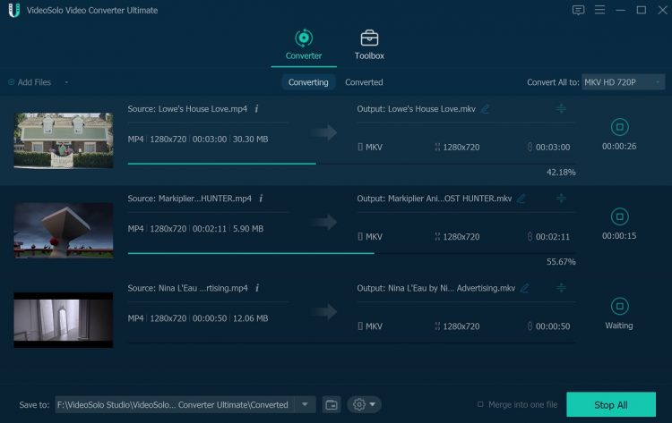Click Markiplier HUNTER progress bar

pyautogui.click(x=351, y=253)
